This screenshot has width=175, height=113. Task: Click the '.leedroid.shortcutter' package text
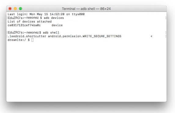[27, 36]
